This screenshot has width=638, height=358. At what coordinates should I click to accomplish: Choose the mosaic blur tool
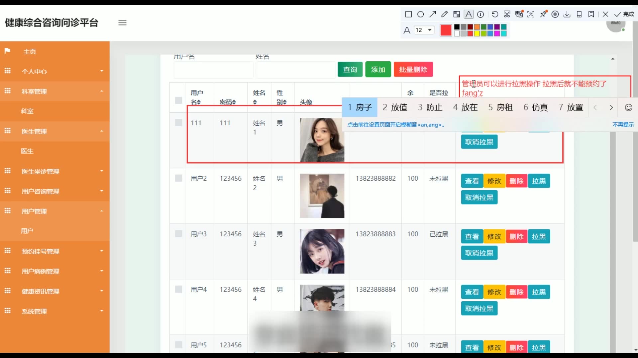pos(457,14)
